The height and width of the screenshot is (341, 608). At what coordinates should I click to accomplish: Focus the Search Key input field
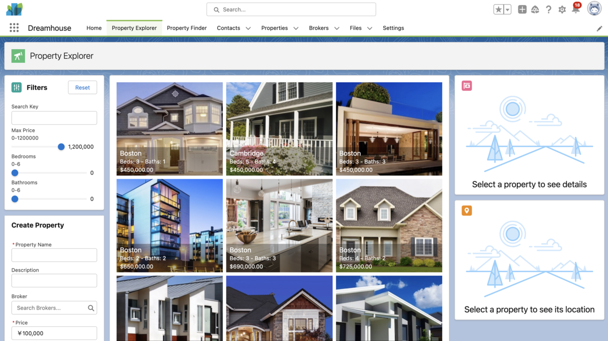point(54,118)
